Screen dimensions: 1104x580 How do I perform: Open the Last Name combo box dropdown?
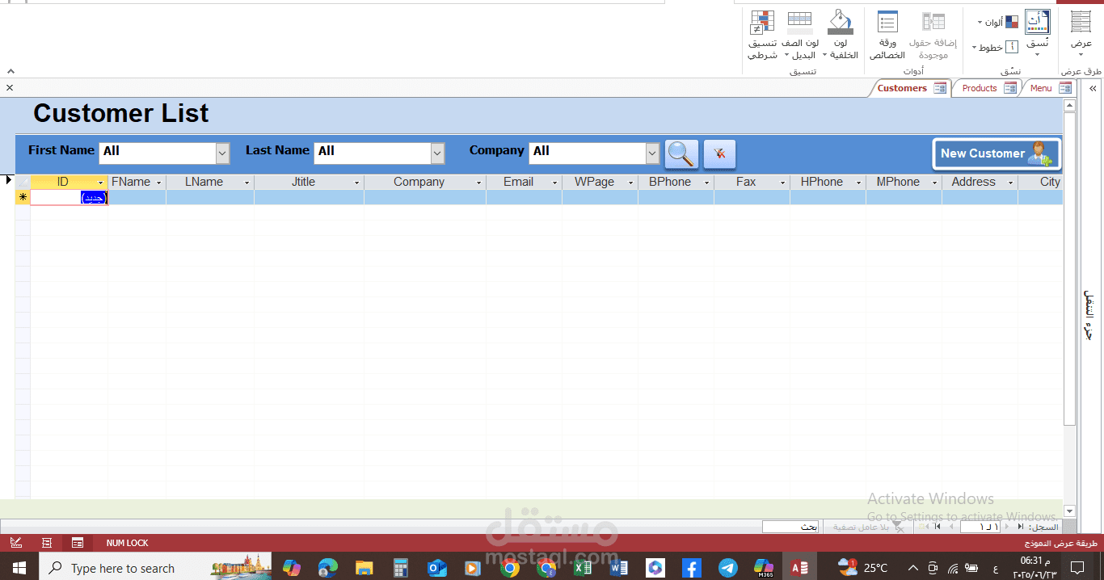click(437, 153)
